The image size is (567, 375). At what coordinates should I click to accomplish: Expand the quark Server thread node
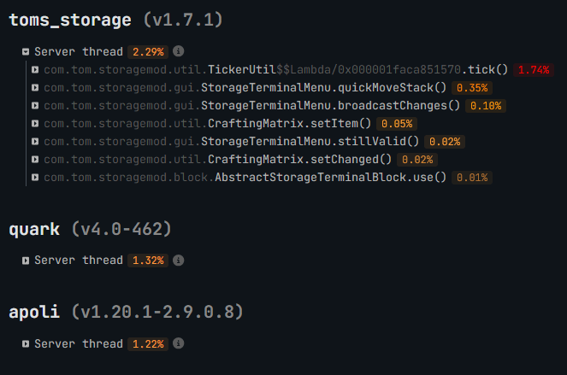[27, 260]
